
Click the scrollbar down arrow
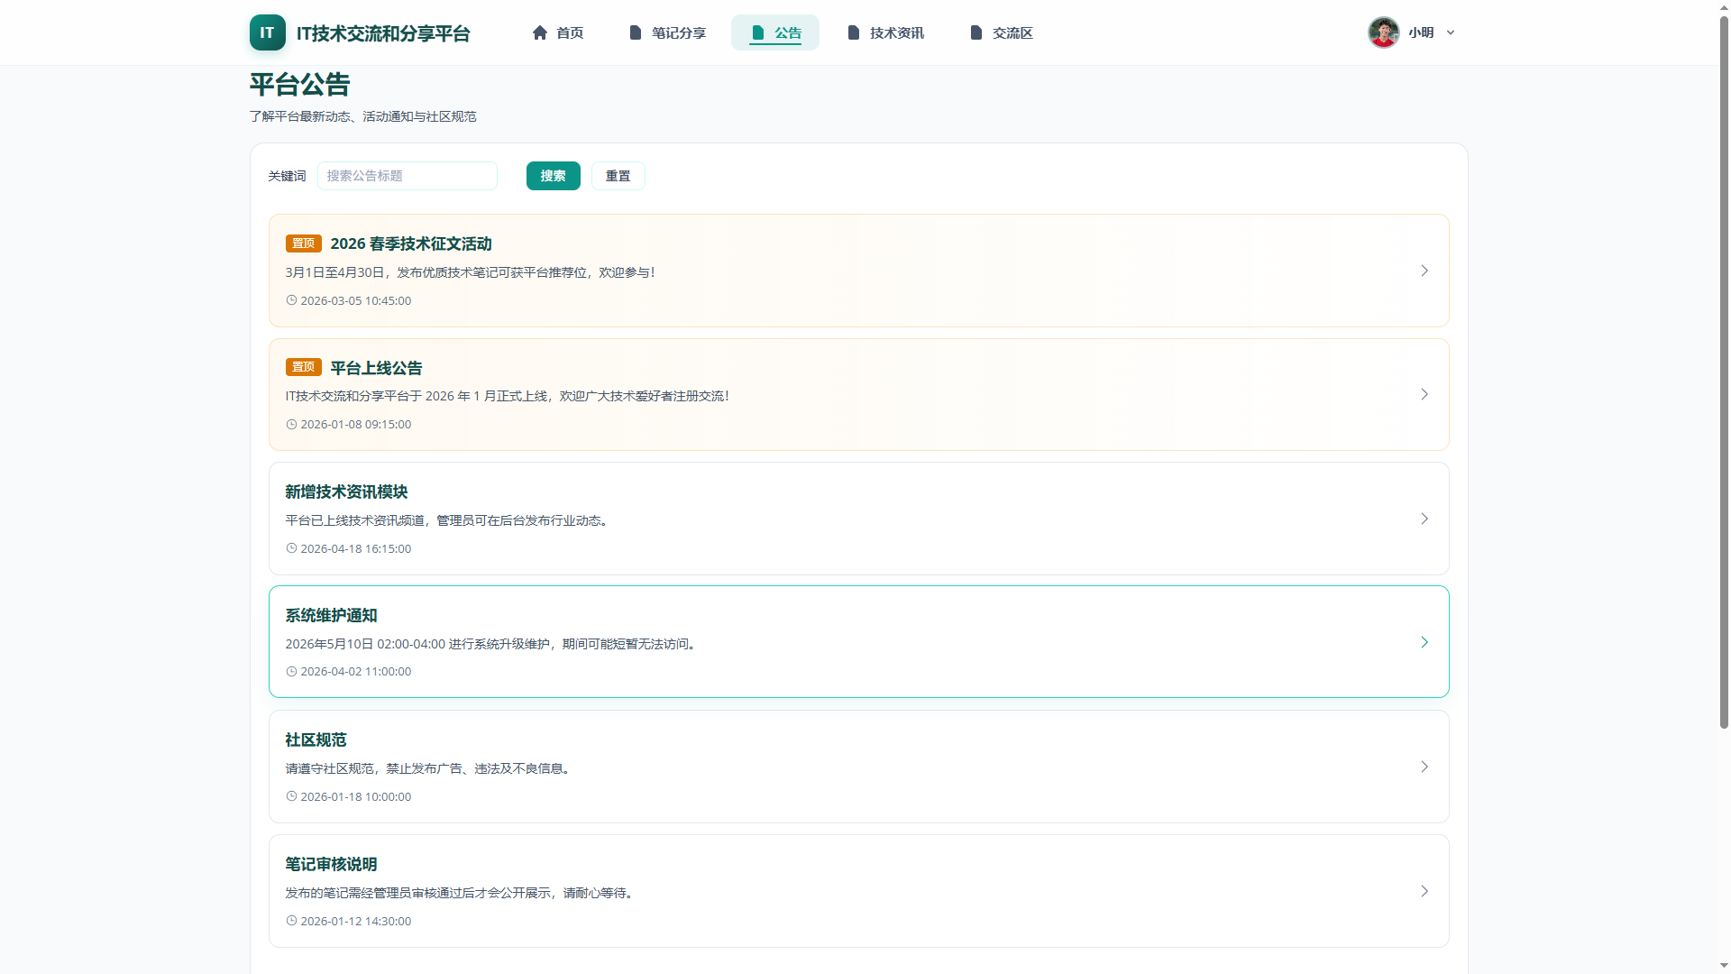pos(1724,966)
